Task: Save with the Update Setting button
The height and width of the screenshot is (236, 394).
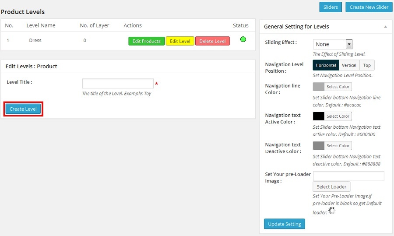Action: pyautogui.click(x=284, y=224)
